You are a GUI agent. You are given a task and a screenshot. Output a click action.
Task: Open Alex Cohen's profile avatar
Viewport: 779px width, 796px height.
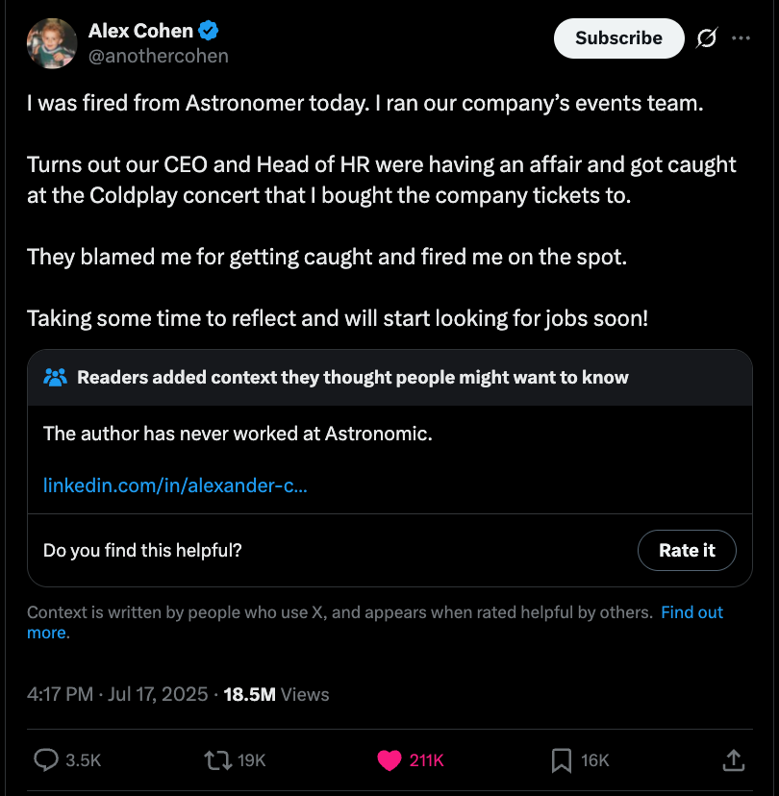(52, 43)
